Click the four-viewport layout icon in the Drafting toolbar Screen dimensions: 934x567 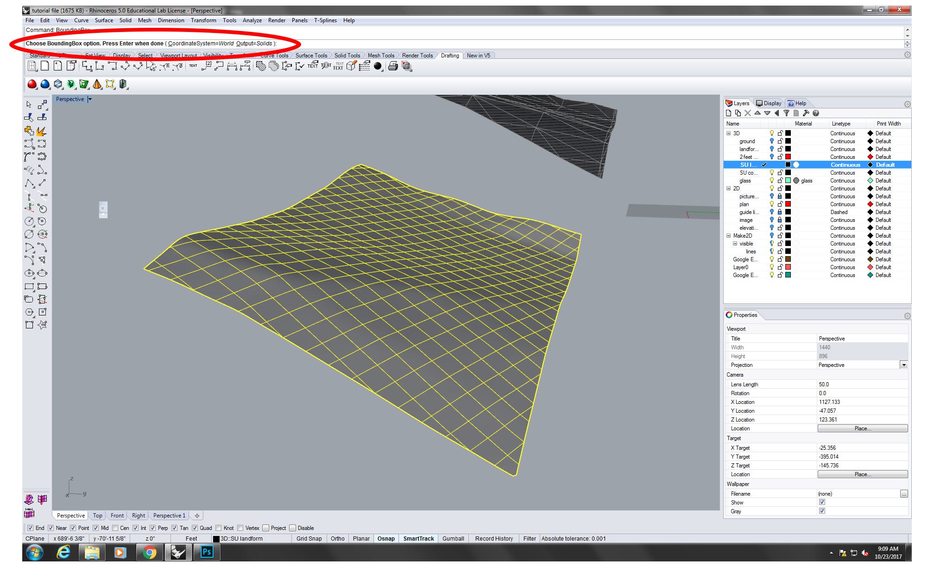pos(32,66)
